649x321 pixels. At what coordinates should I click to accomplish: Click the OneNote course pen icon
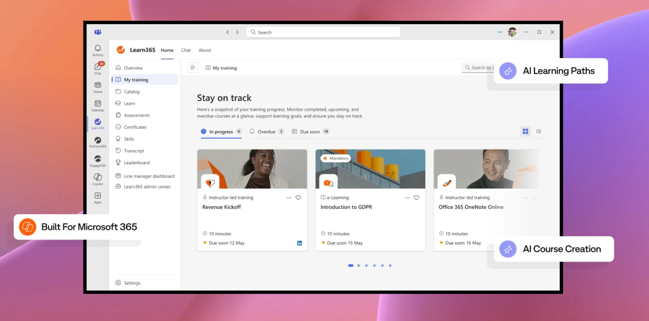coord(446,183)
